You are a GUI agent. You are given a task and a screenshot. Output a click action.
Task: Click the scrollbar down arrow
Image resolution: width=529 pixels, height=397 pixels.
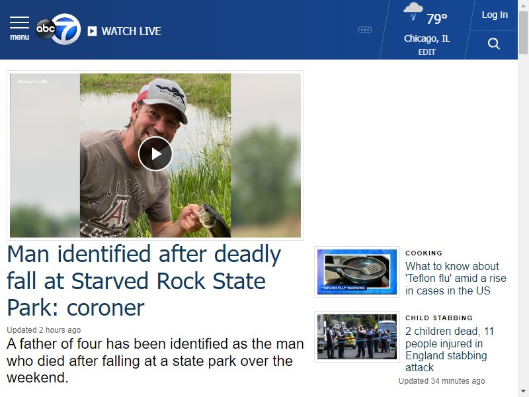click(x=523, y=392)
